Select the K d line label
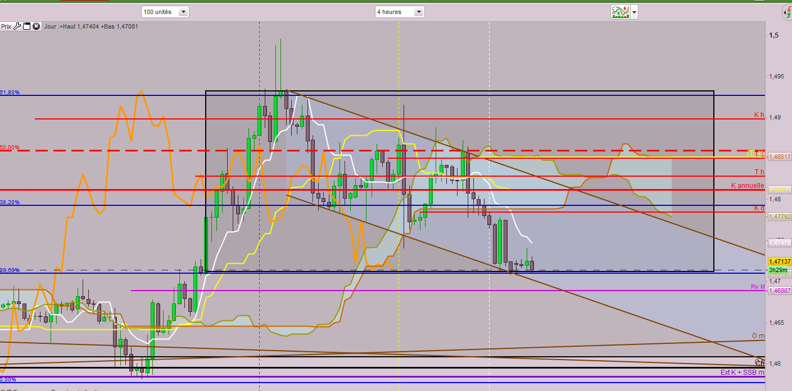 tap(759, 208)
